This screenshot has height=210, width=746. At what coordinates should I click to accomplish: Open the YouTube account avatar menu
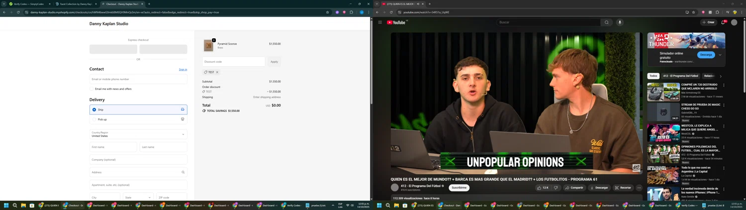pos(734,22)
